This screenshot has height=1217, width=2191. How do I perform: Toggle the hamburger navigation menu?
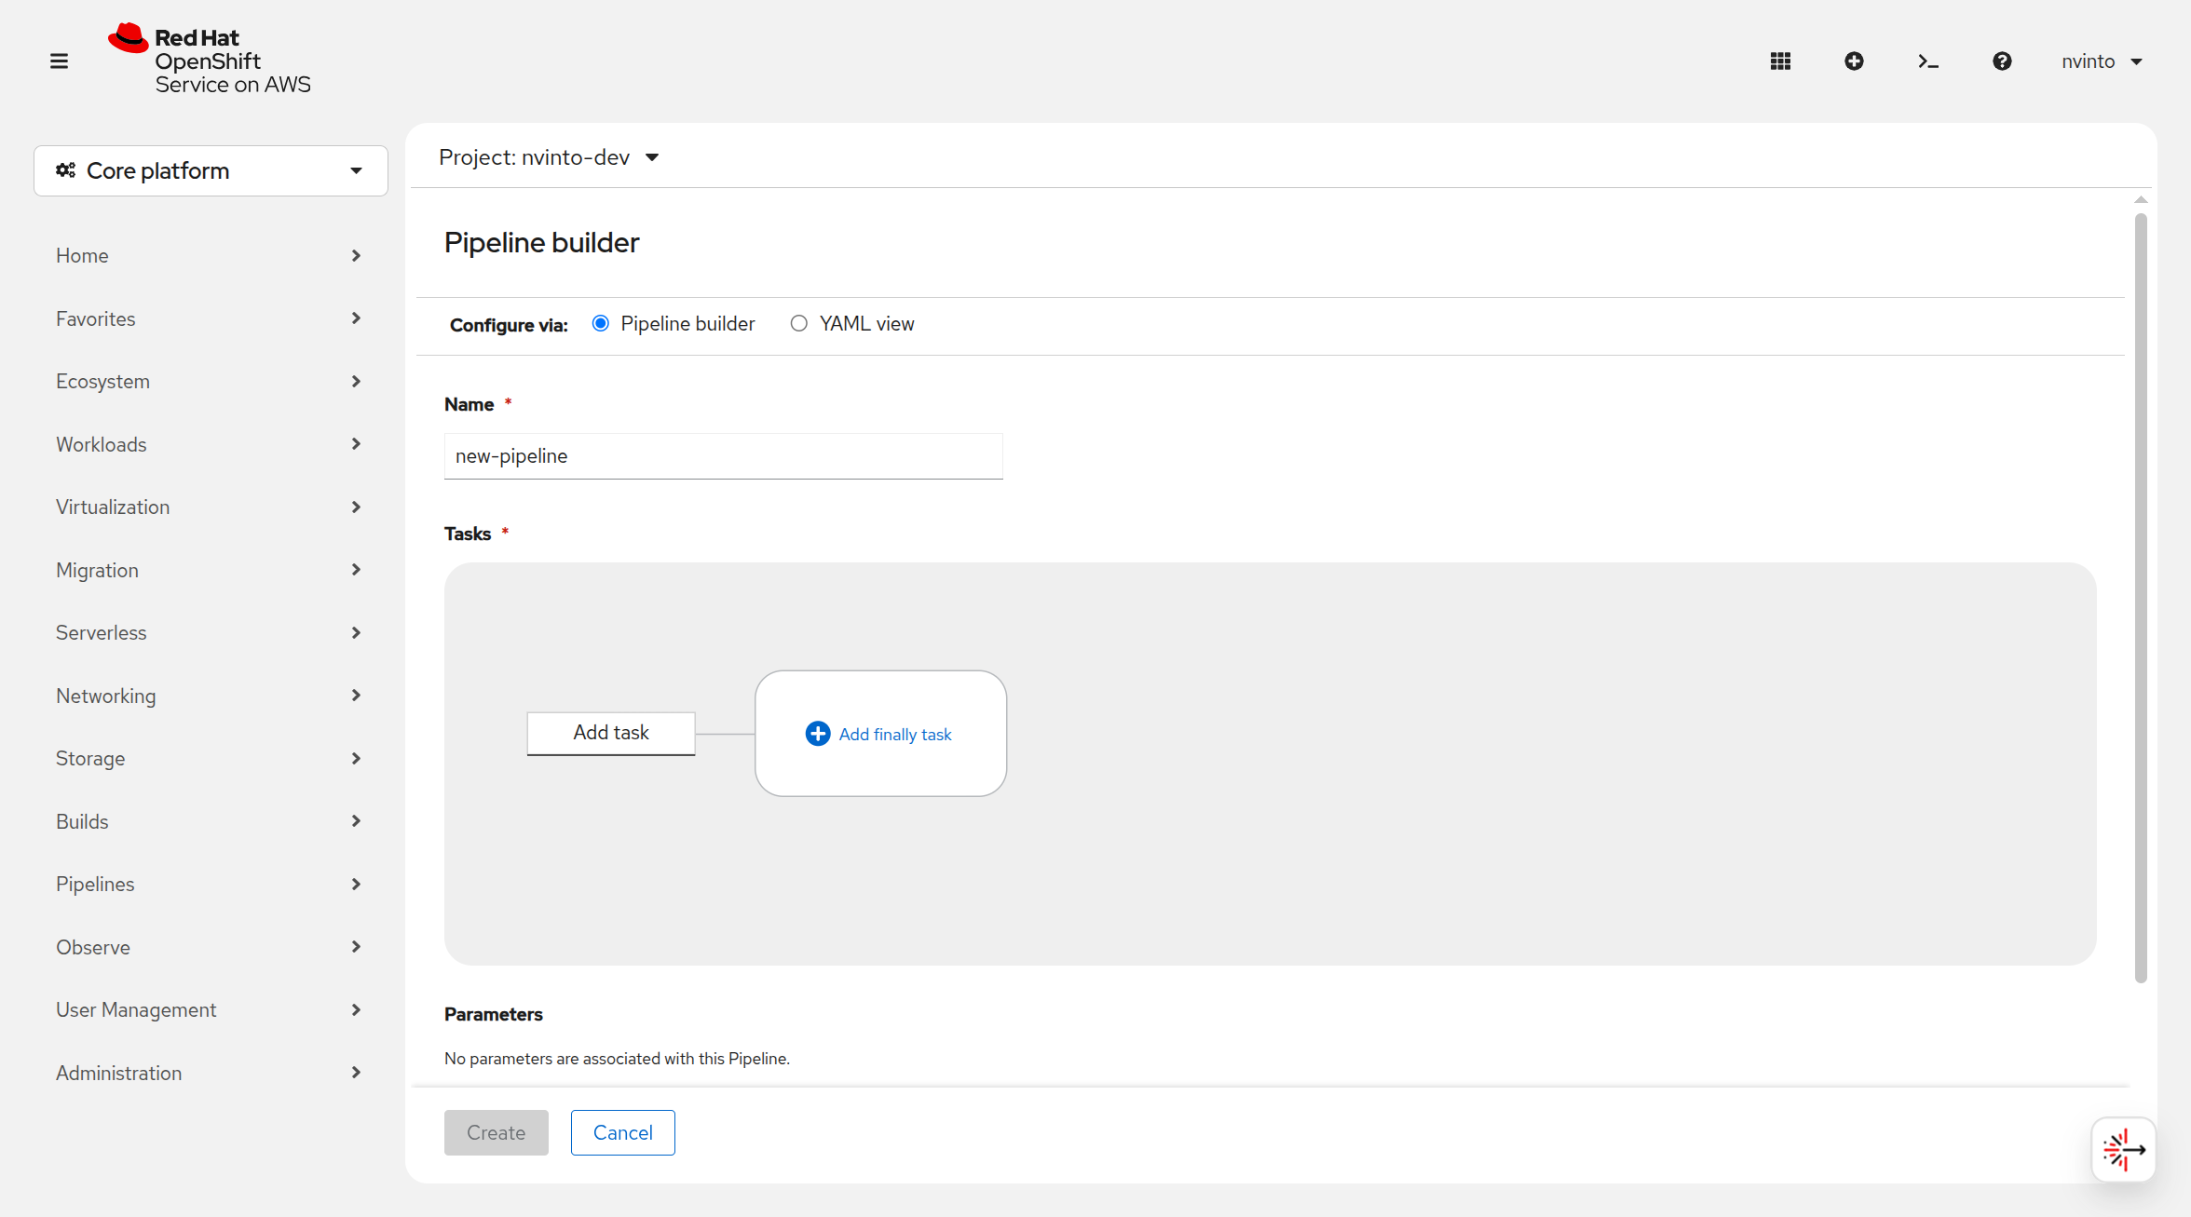pos(59,61)
